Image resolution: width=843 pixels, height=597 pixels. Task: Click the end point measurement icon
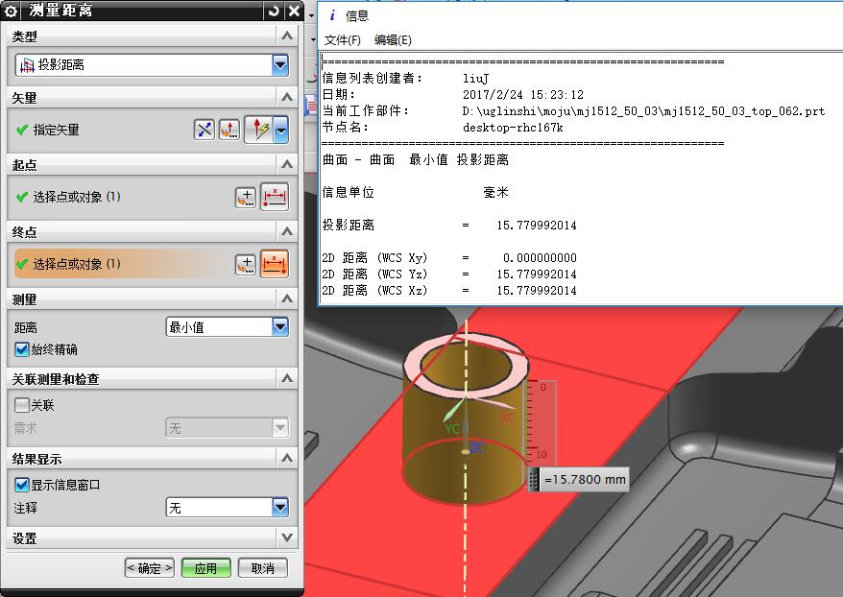(275, 264)
